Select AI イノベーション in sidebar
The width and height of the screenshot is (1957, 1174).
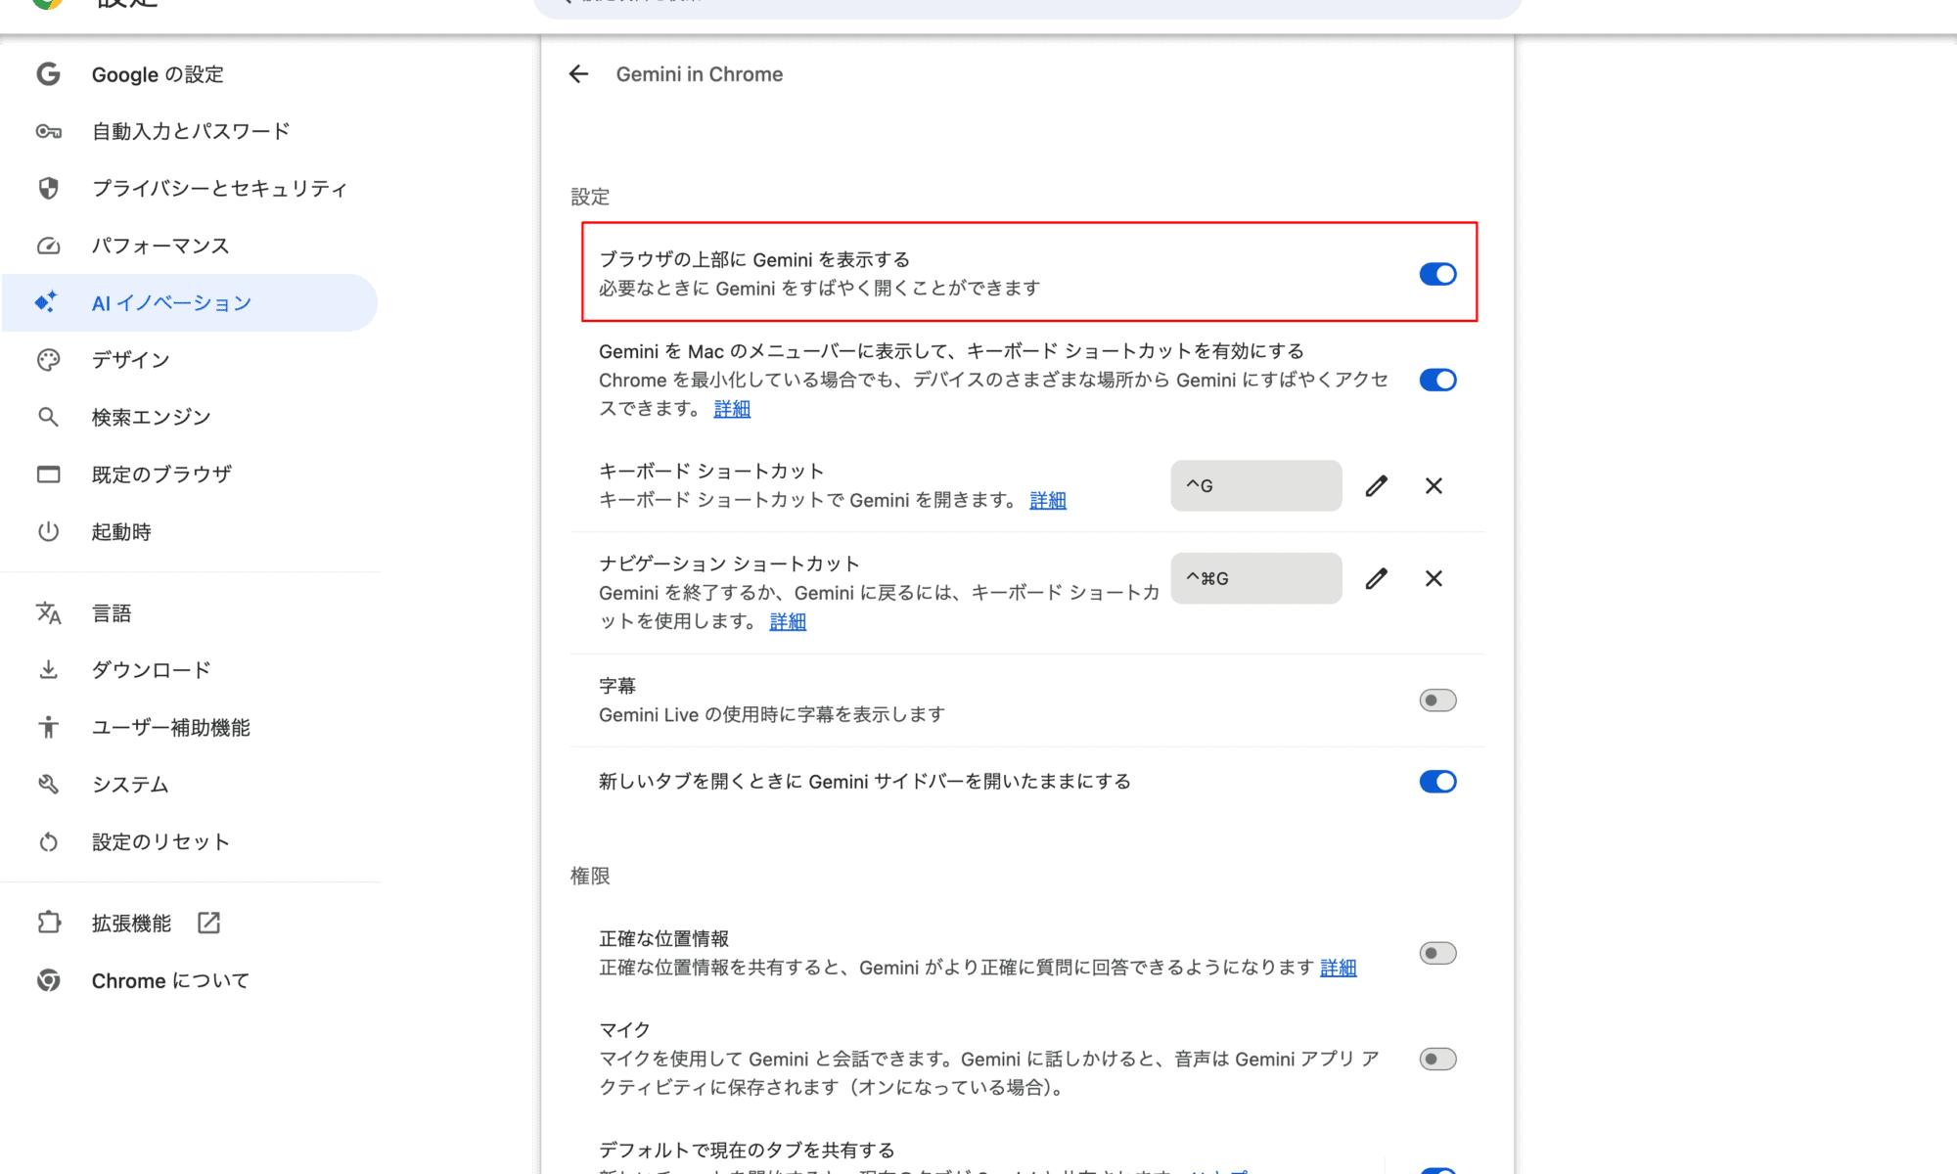click(x=190, y=302)
